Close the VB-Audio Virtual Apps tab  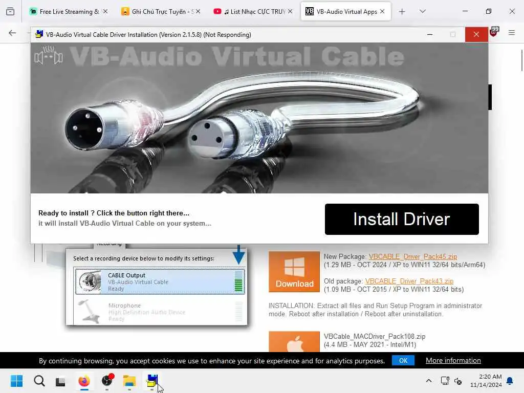click(382, 11)
